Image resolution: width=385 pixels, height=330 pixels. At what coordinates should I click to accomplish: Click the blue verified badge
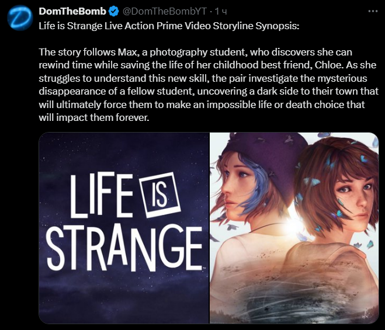click(114, 11)
